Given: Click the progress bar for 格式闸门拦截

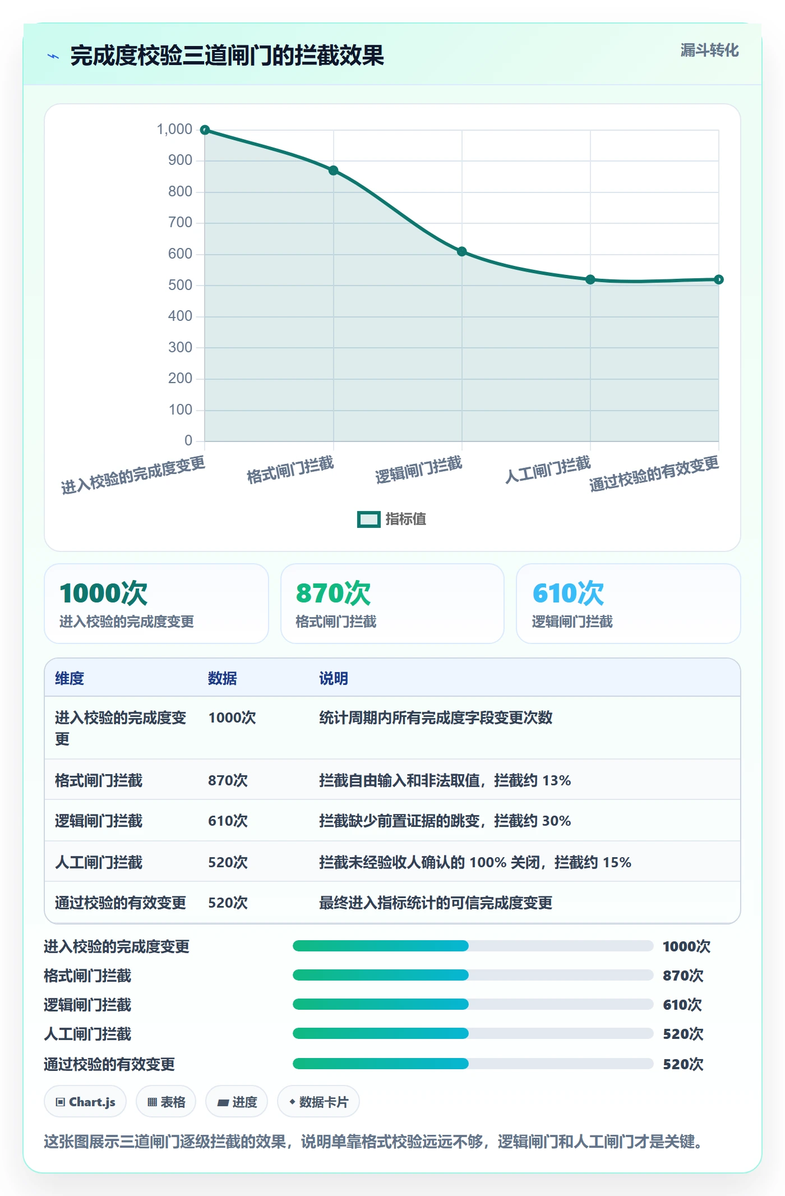Looking at the screenshot, I should [473, 975].
